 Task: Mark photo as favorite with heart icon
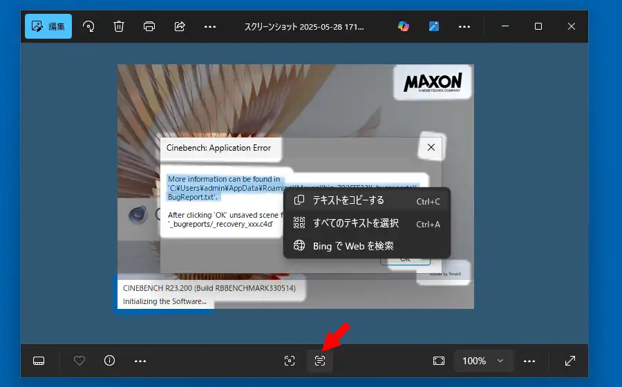[79, 361]
